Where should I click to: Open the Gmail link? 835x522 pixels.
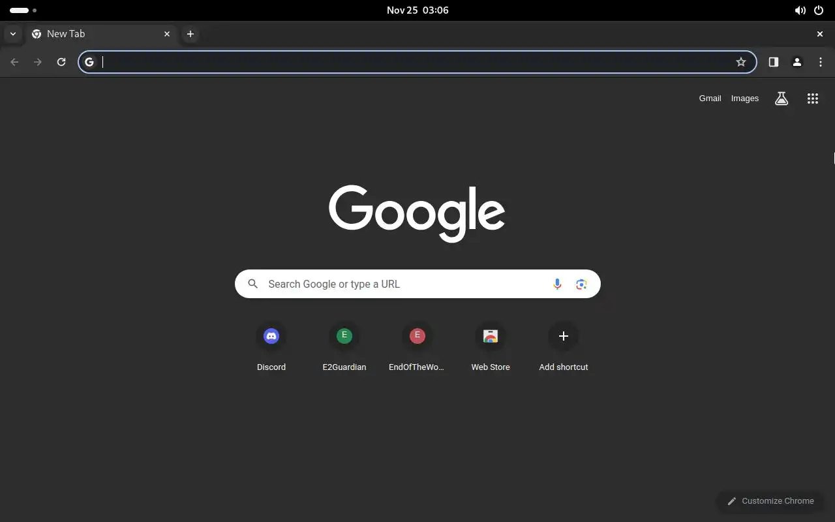click(x=710, y=99)
